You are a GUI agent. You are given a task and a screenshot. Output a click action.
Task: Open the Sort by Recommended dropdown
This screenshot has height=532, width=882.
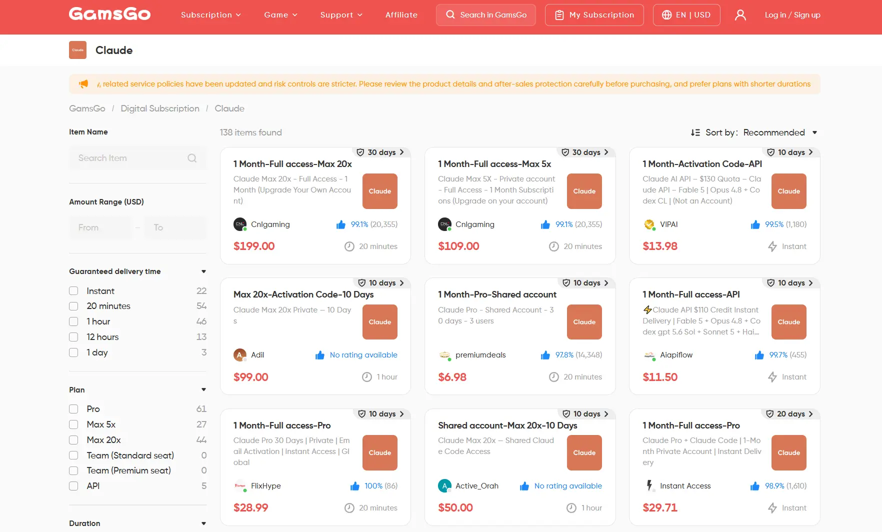tap(780, 132)
